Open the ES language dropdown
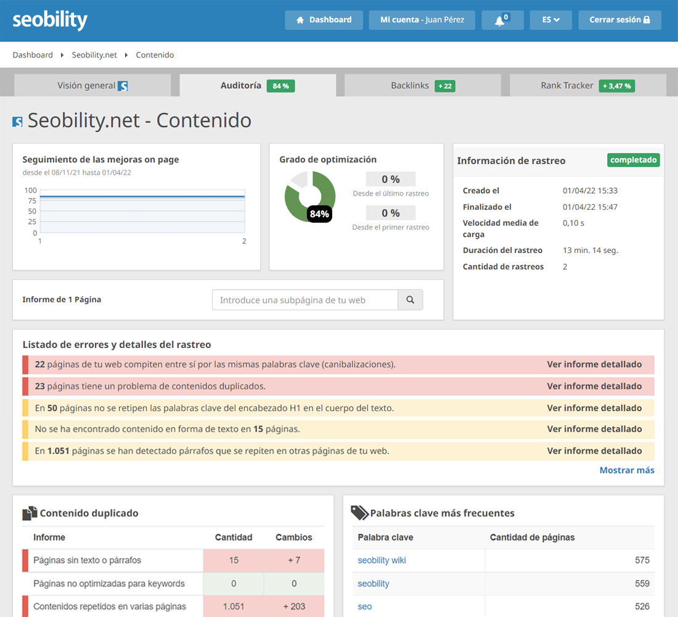The image size is (678, 617). 551,20
